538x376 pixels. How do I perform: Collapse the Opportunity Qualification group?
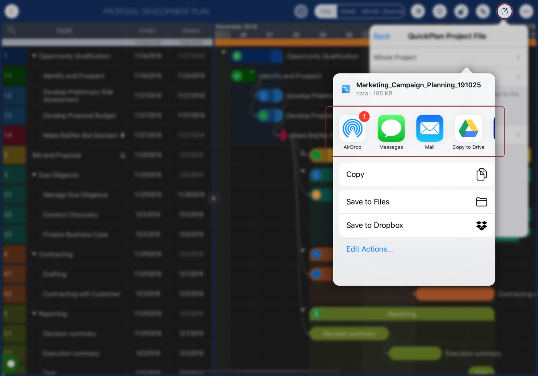click(x=34, y=56)
